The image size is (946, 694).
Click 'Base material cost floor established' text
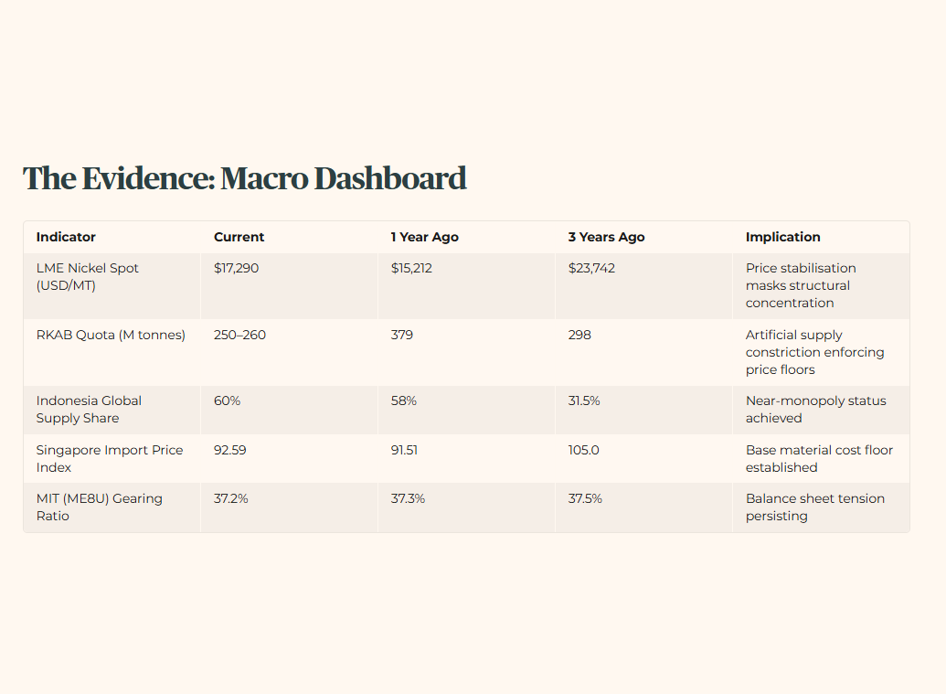click(819, 459)
